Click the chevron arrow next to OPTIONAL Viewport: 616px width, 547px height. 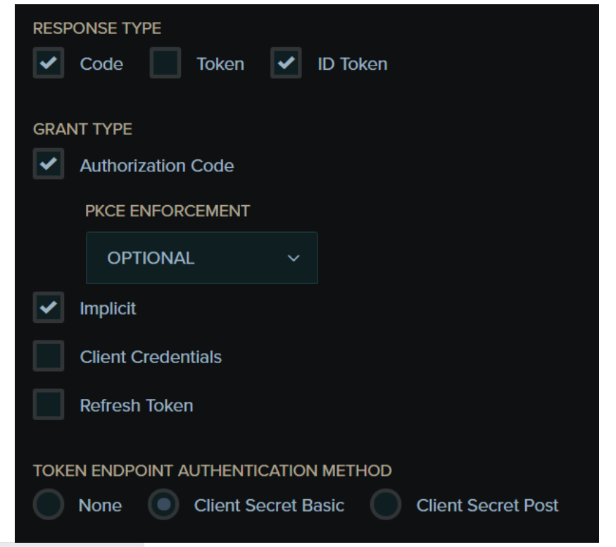tap(294, 259)
